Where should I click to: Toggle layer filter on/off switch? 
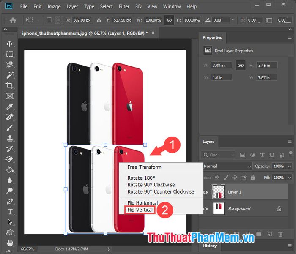pos(291,153)
